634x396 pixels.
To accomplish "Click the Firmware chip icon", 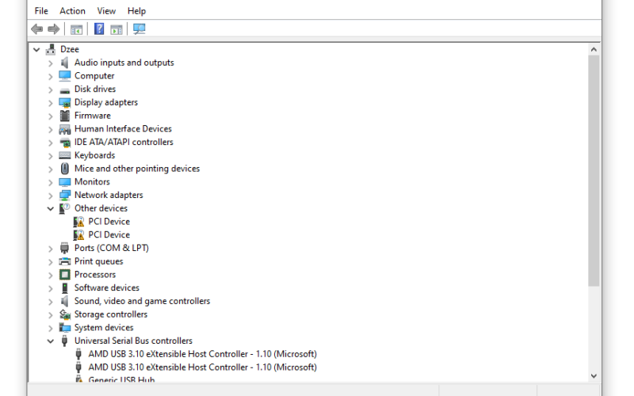I will (65, 116).
